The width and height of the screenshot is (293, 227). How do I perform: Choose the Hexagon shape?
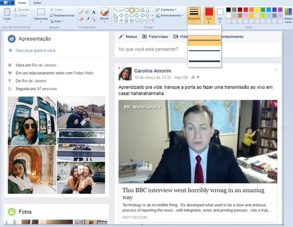132,15
